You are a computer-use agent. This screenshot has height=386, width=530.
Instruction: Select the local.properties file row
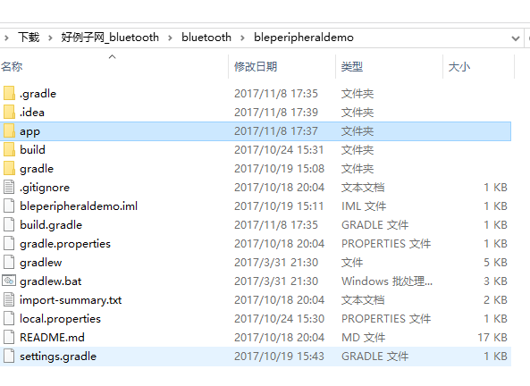(x=256, y=318)
